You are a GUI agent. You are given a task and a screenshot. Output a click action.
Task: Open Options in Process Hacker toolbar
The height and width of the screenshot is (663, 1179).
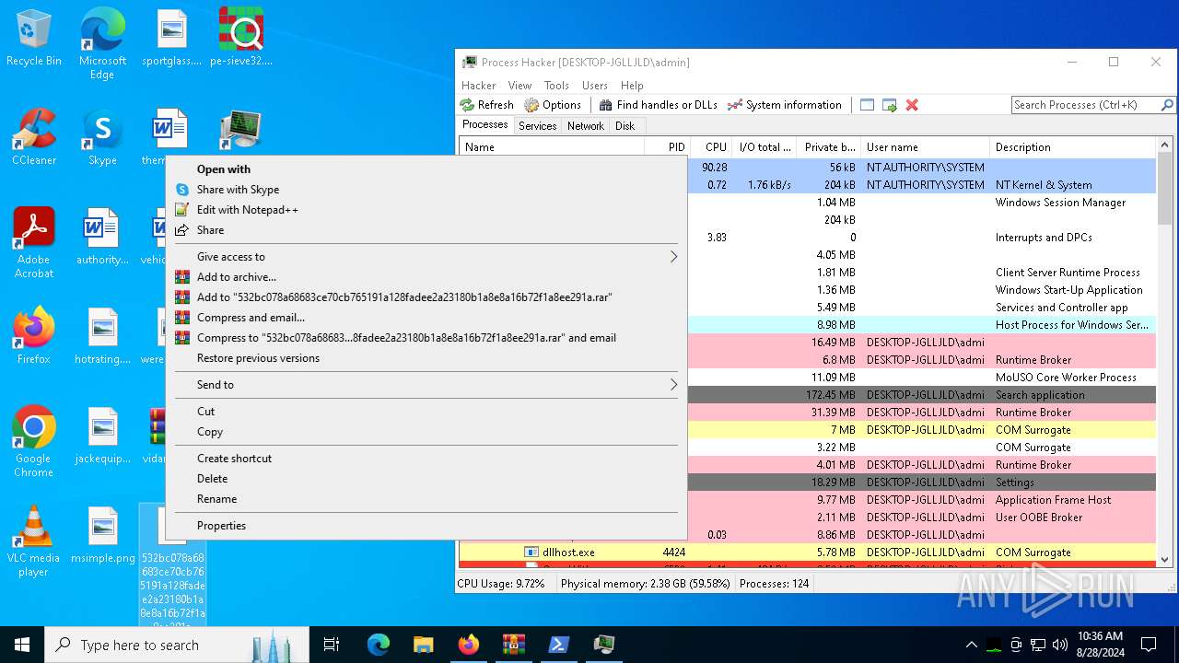[553, 105]
